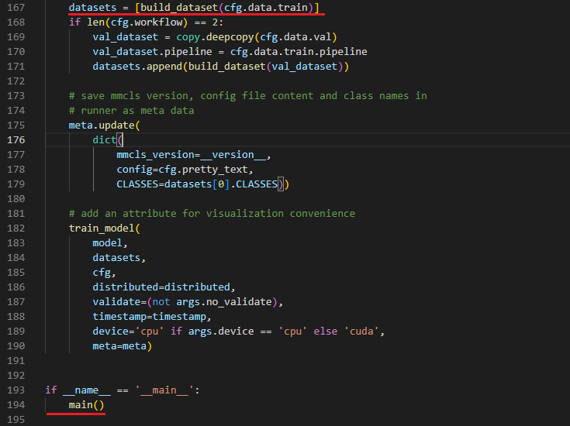Click 'cfg.workflow' in the if statement
The width and height of the screenshot is (570, 426).
(147, 22)
